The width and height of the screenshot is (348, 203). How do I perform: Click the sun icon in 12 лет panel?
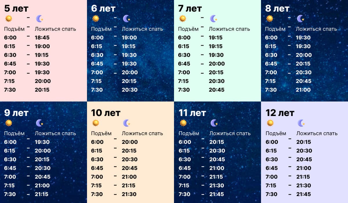[270, 123]
